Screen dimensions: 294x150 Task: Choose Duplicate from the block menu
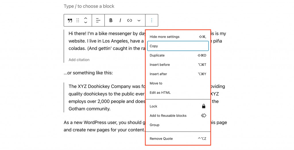(x=178, y=55)
